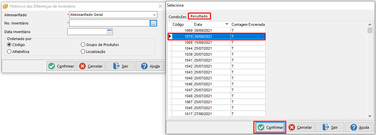Image resolution: width=376 pixels, height=135 pixels.
Task: Click scroll down arrow of results grid
Action: point(370,115)
